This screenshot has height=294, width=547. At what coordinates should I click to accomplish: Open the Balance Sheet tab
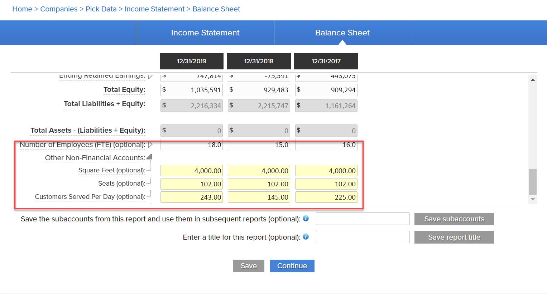pos(342,33)
